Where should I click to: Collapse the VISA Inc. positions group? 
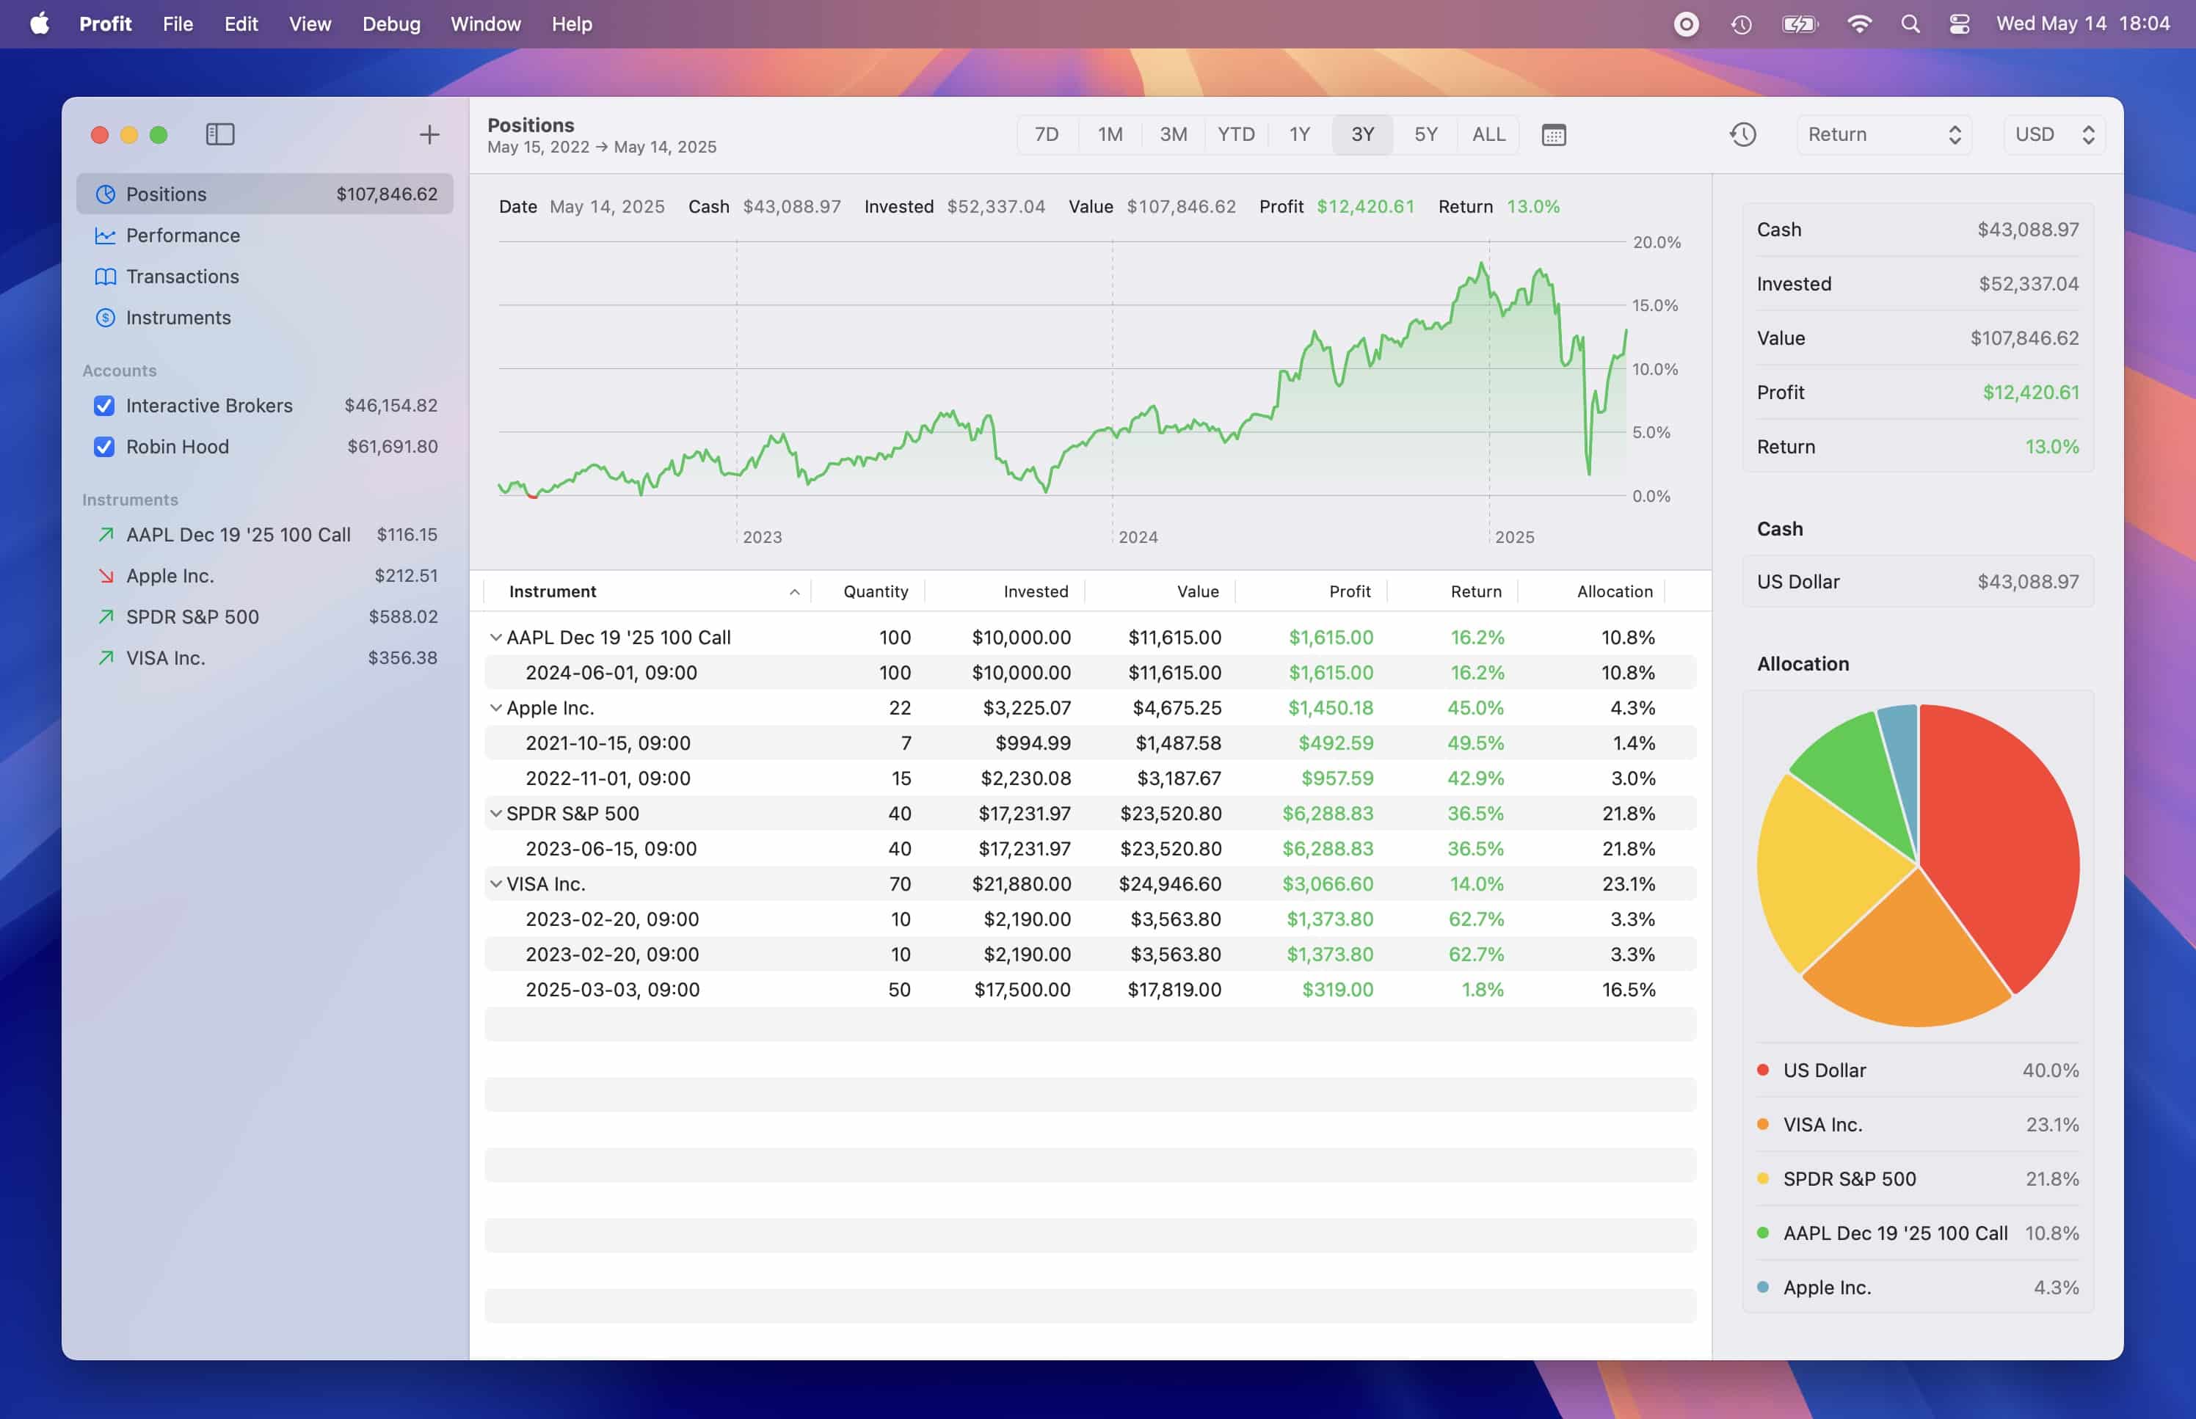tap(495, 883)
